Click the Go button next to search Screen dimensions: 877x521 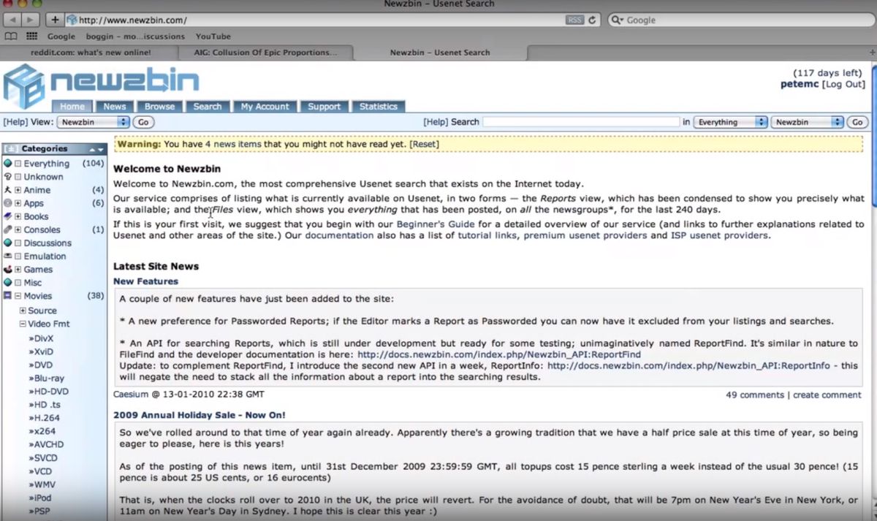pos(857,122)
